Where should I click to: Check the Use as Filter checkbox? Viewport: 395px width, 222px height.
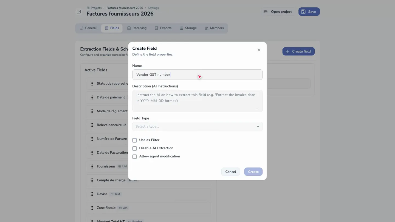(134, 140)
